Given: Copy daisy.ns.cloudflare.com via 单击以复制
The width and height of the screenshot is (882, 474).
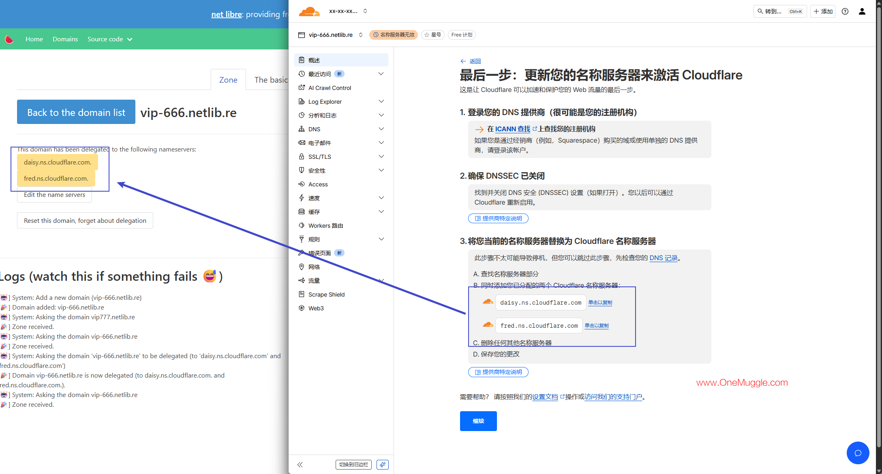Looking at the screenshot, I should (x=600, y=303).
